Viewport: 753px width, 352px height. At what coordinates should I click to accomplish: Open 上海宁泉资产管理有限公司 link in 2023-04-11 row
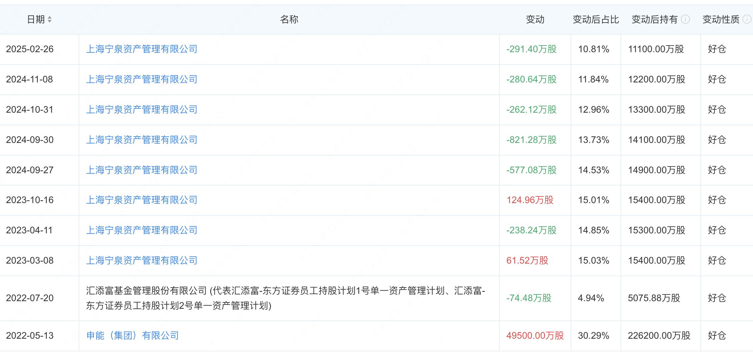tap(142, 230)
